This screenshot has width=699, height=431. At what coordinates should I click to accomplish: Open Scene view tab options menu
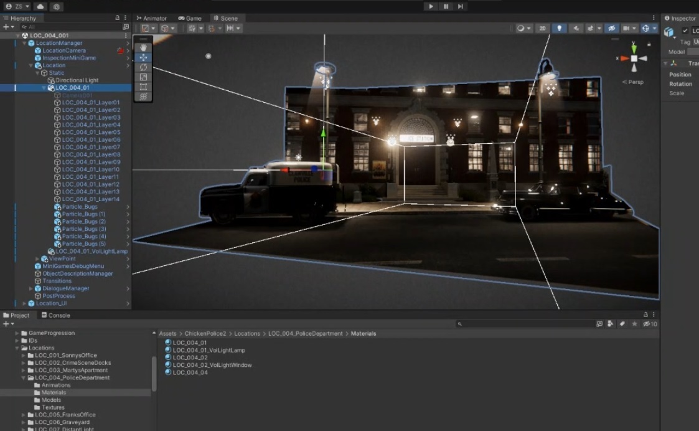(x=654, y=18)
